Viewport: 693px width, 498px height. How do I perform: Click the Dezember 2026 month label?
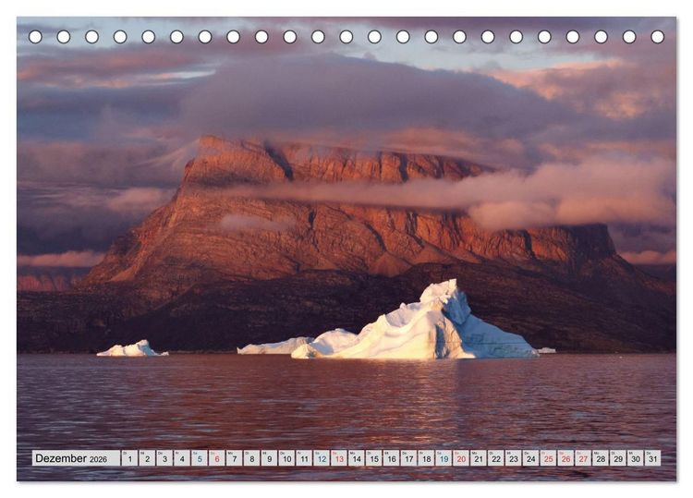[71, 458]
